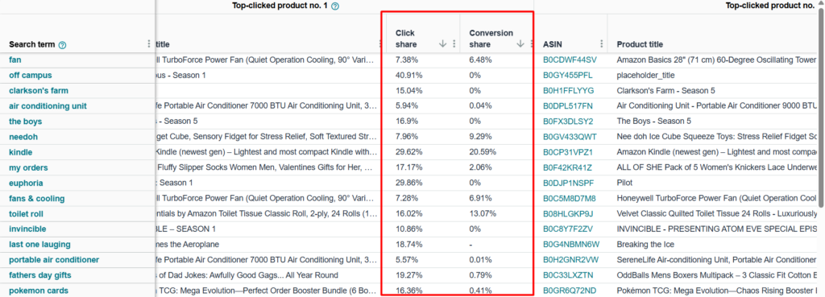This screenshot has width=825, height=297.
Task: Select the 'toilet roll' search term
Action: pyautogui.click(x=26, y=213)
